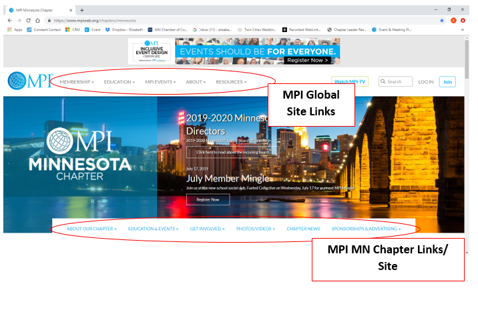Close the MPI Minnesota Chapter tab
Screen dimensions: 478x326
pos(71,10)
